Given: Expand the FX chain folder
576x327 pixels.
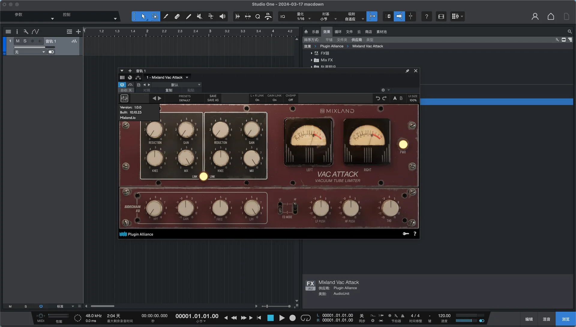Looking at the screenshot, I should click(311, 53).
